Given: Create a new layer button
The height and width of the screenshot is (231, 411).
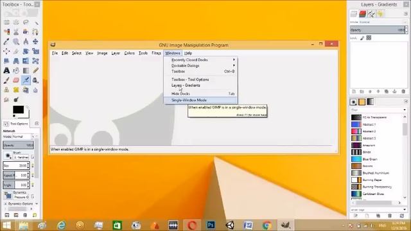Looking at the screenshot, I should point(354,92).
